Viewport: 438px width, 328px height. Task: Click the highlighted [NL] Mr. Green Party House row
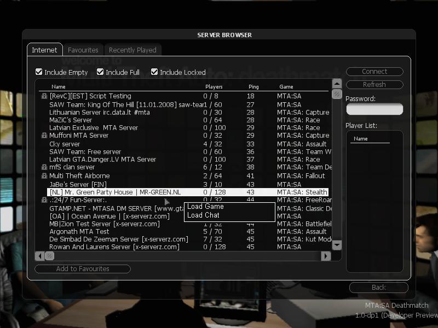188,192
